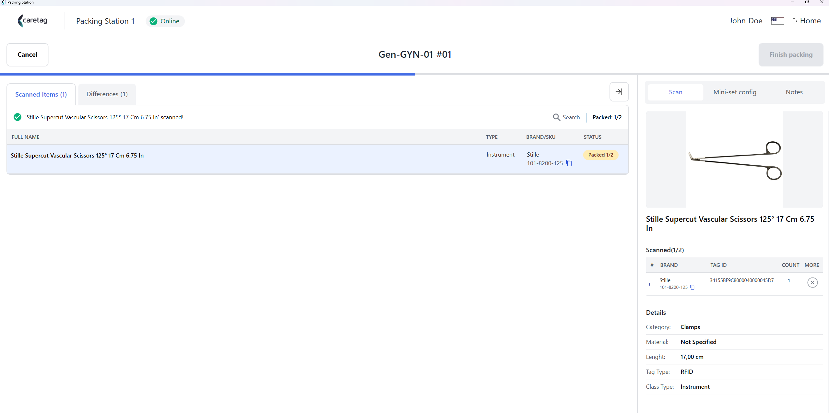Remove scanned tag with X icon

[x=812, y=283]
